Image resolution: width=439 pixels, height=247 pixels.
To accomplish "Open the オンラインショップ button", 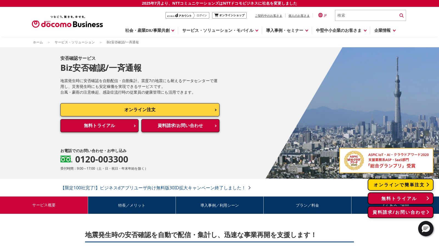I will pos(229,15).
